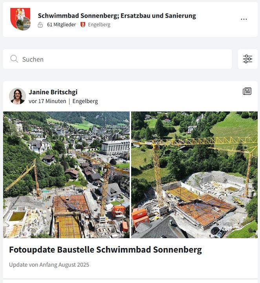The width and height of the screenshot is (260, 283).
Task: Click the magnifying glass search icon
Action: tap(14, 59)
